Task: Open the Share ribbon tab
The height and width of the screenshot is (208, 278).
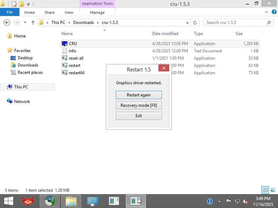Action: pos(49,12)
